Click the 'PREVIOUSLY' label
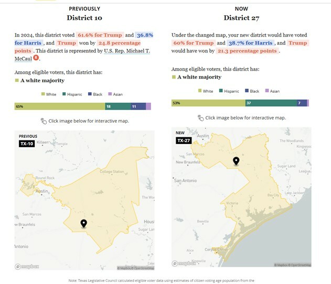 (84, 8)
